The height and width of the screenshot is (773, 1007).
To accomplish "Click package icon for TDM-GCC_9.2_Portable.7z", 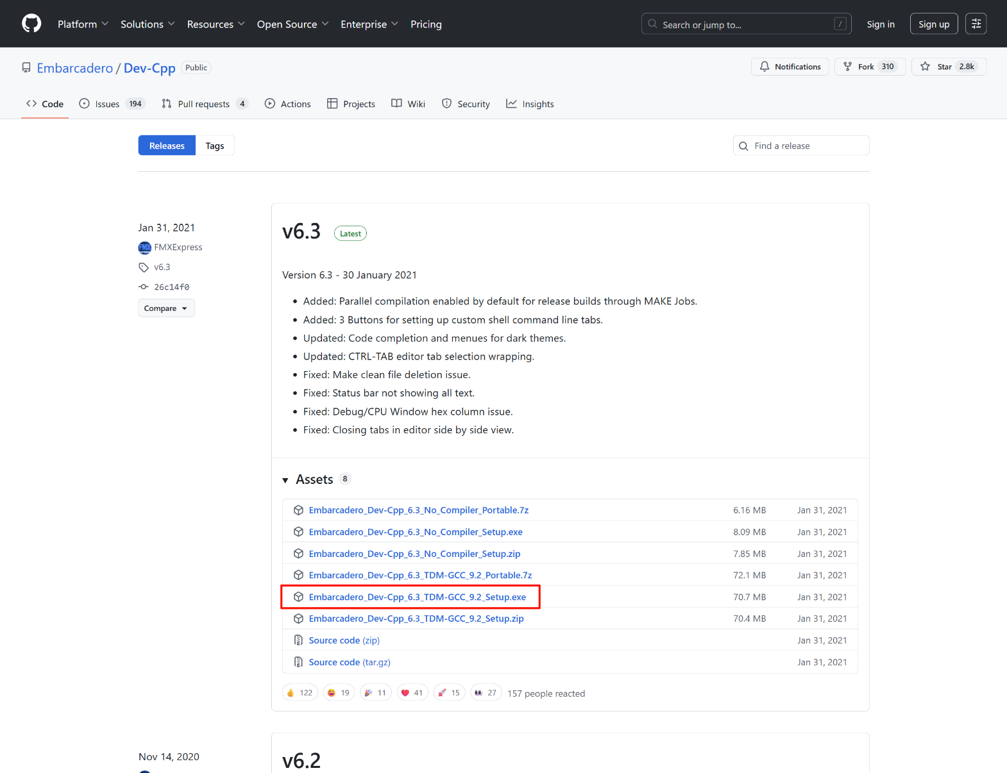I will point(298,576).
